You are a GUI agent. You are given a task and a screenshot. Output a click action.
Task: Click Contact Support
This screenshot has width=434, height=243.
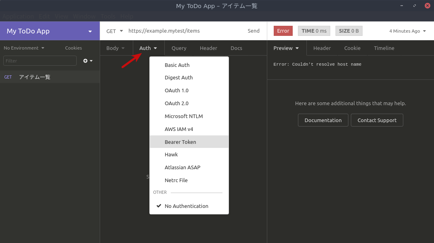[377, 120]
